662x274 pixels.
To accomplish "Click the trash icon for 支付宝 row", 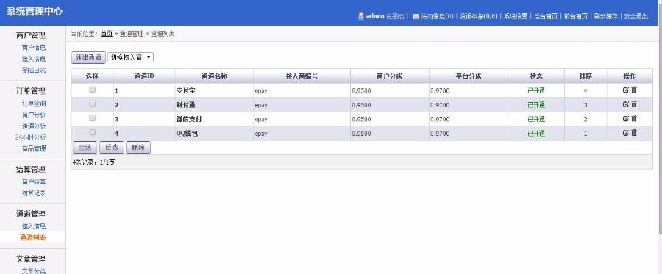I will click(x=634, y=90).
